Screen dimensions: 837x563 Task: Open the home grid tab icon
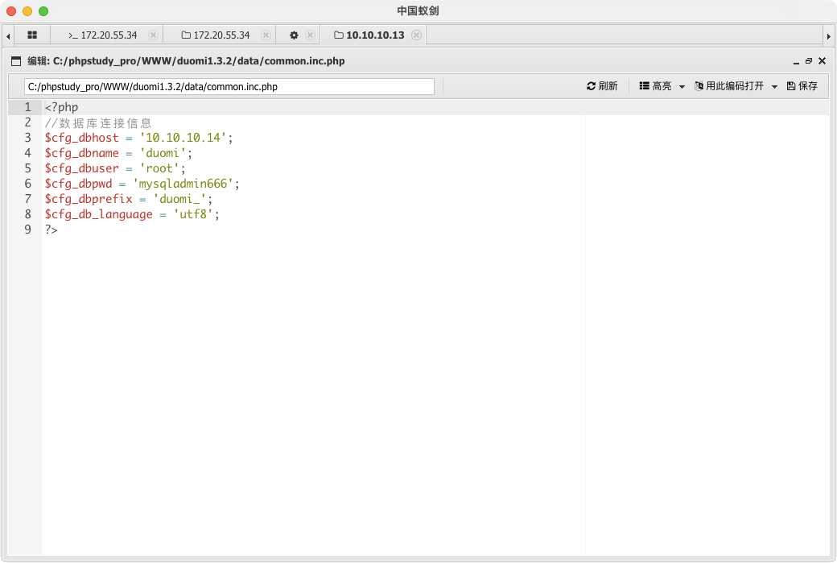point(32,35)
